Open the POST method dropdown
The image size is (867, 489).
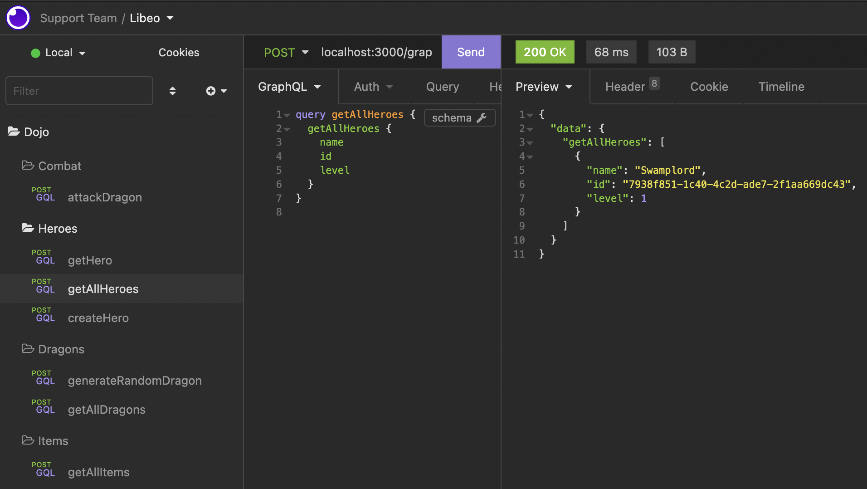click(286, 52)
